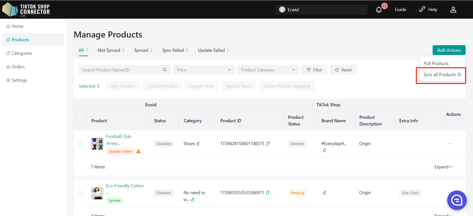Click the Filter button
The image size is (473, 216).
tap(314, 70)
